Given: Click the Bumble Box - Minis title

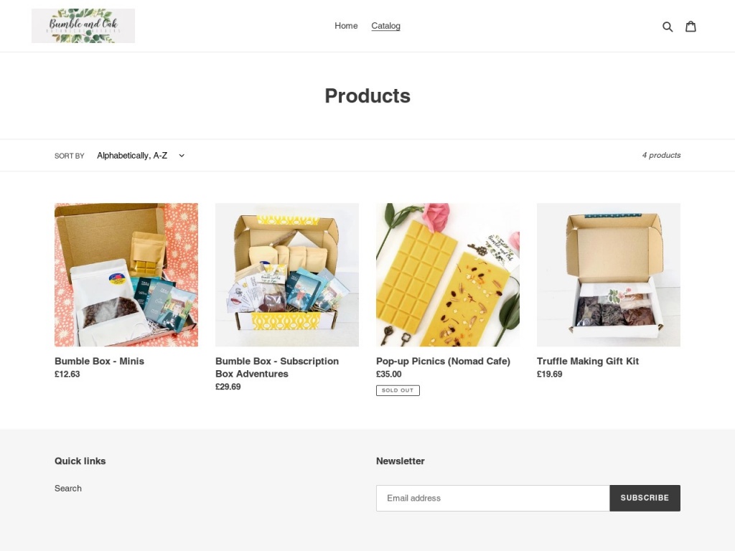Looking at the screenshot, I should 99,362.
